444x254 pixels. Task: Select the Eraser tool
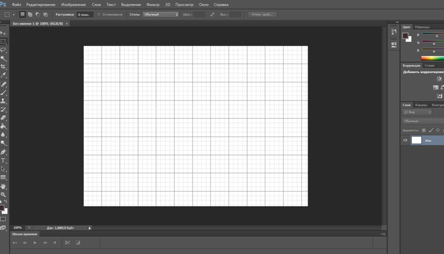[x=3, y=118]
